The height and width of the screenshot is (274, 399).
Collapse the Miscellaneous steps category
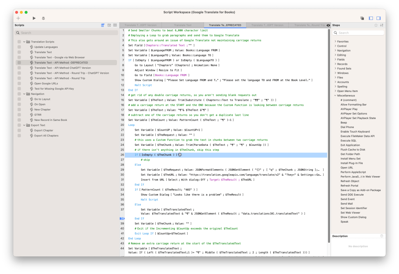pyautogui.click(x=335, y=95)
